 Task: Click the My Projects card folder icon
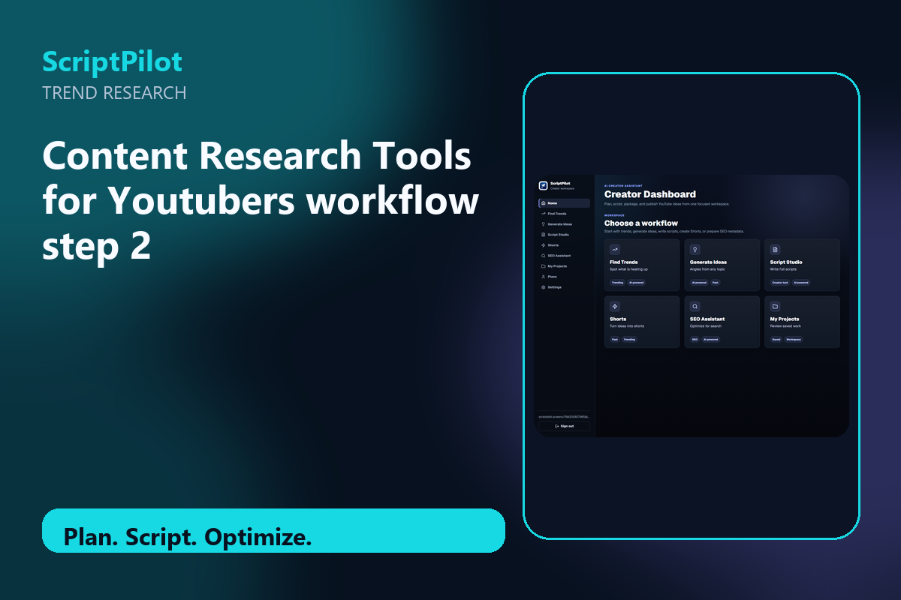pos(776,306)
